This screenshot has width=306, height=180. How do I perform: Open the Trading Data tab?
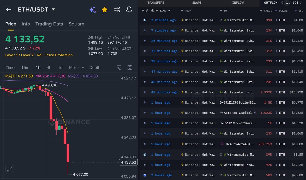[x=49, y=24]
